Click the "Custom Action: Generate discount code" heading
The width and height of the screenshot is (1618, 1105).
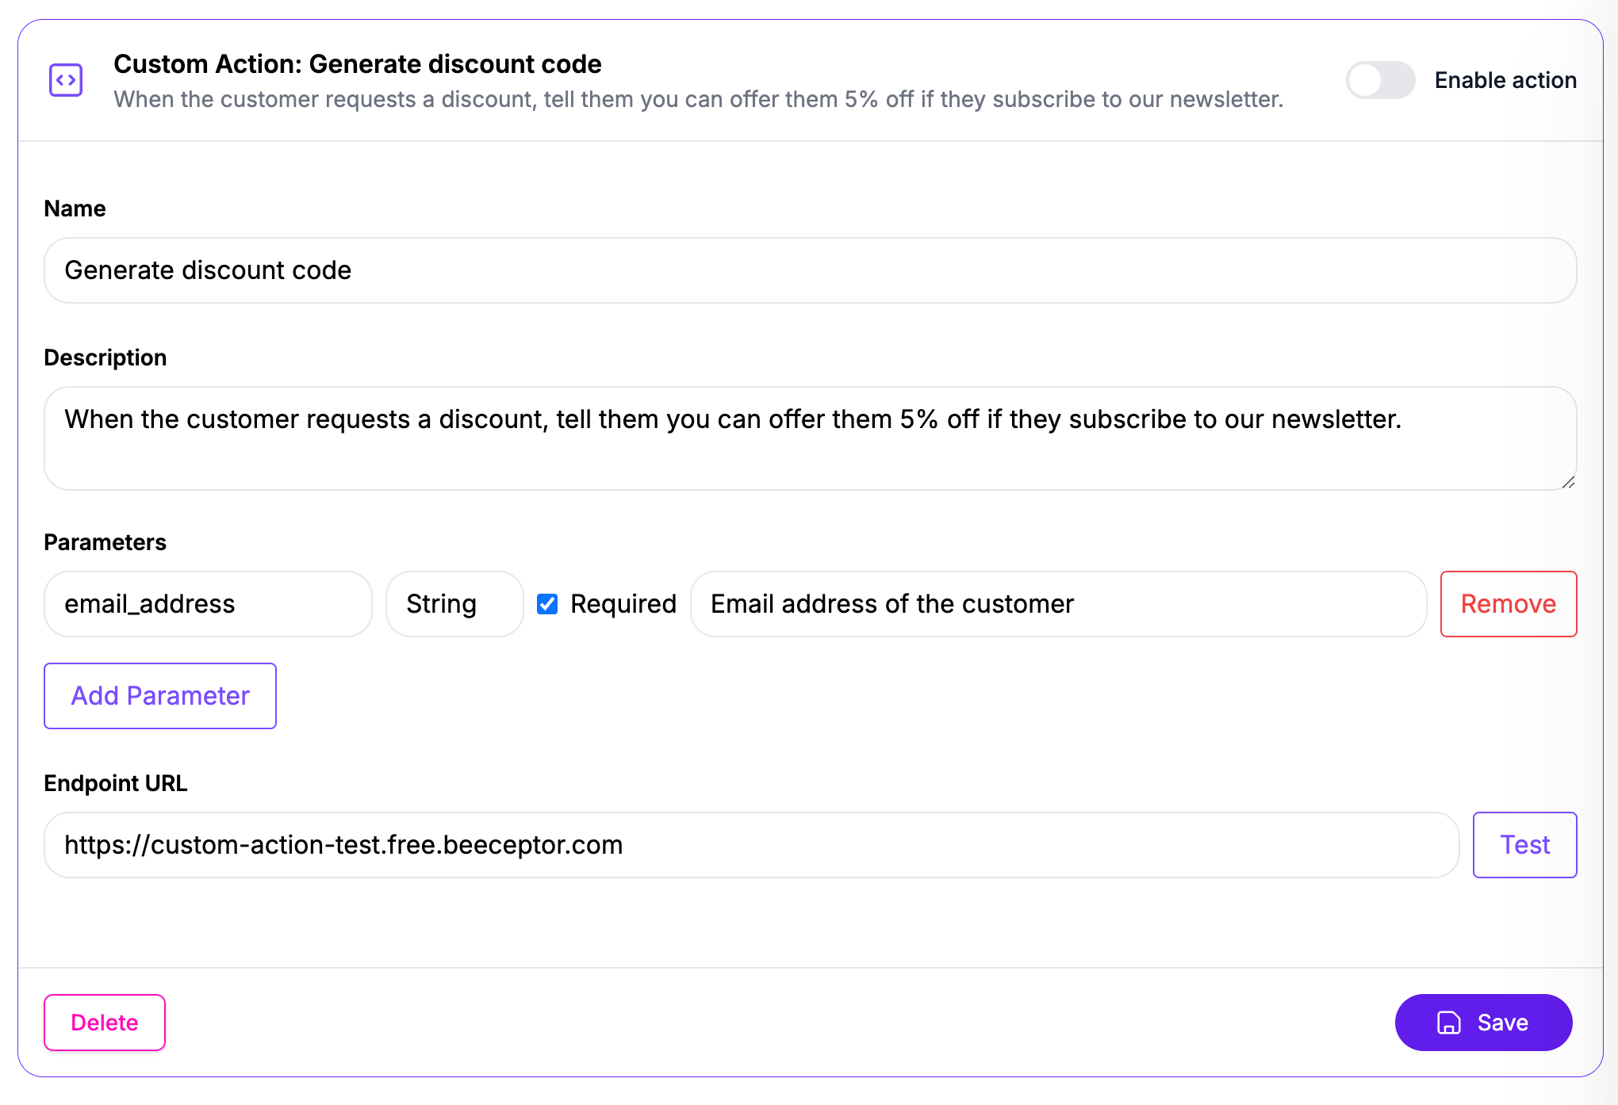[357, 64]
